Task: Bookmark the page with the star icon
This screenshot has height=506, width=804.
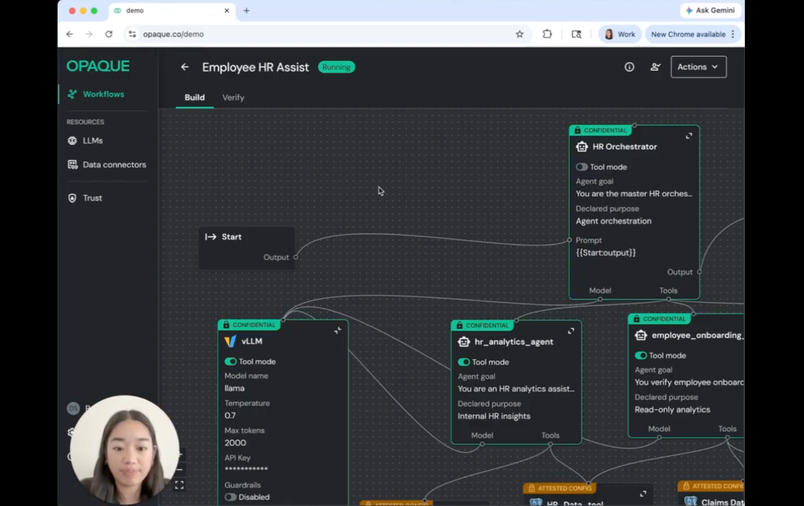Action: pos(520,34)
